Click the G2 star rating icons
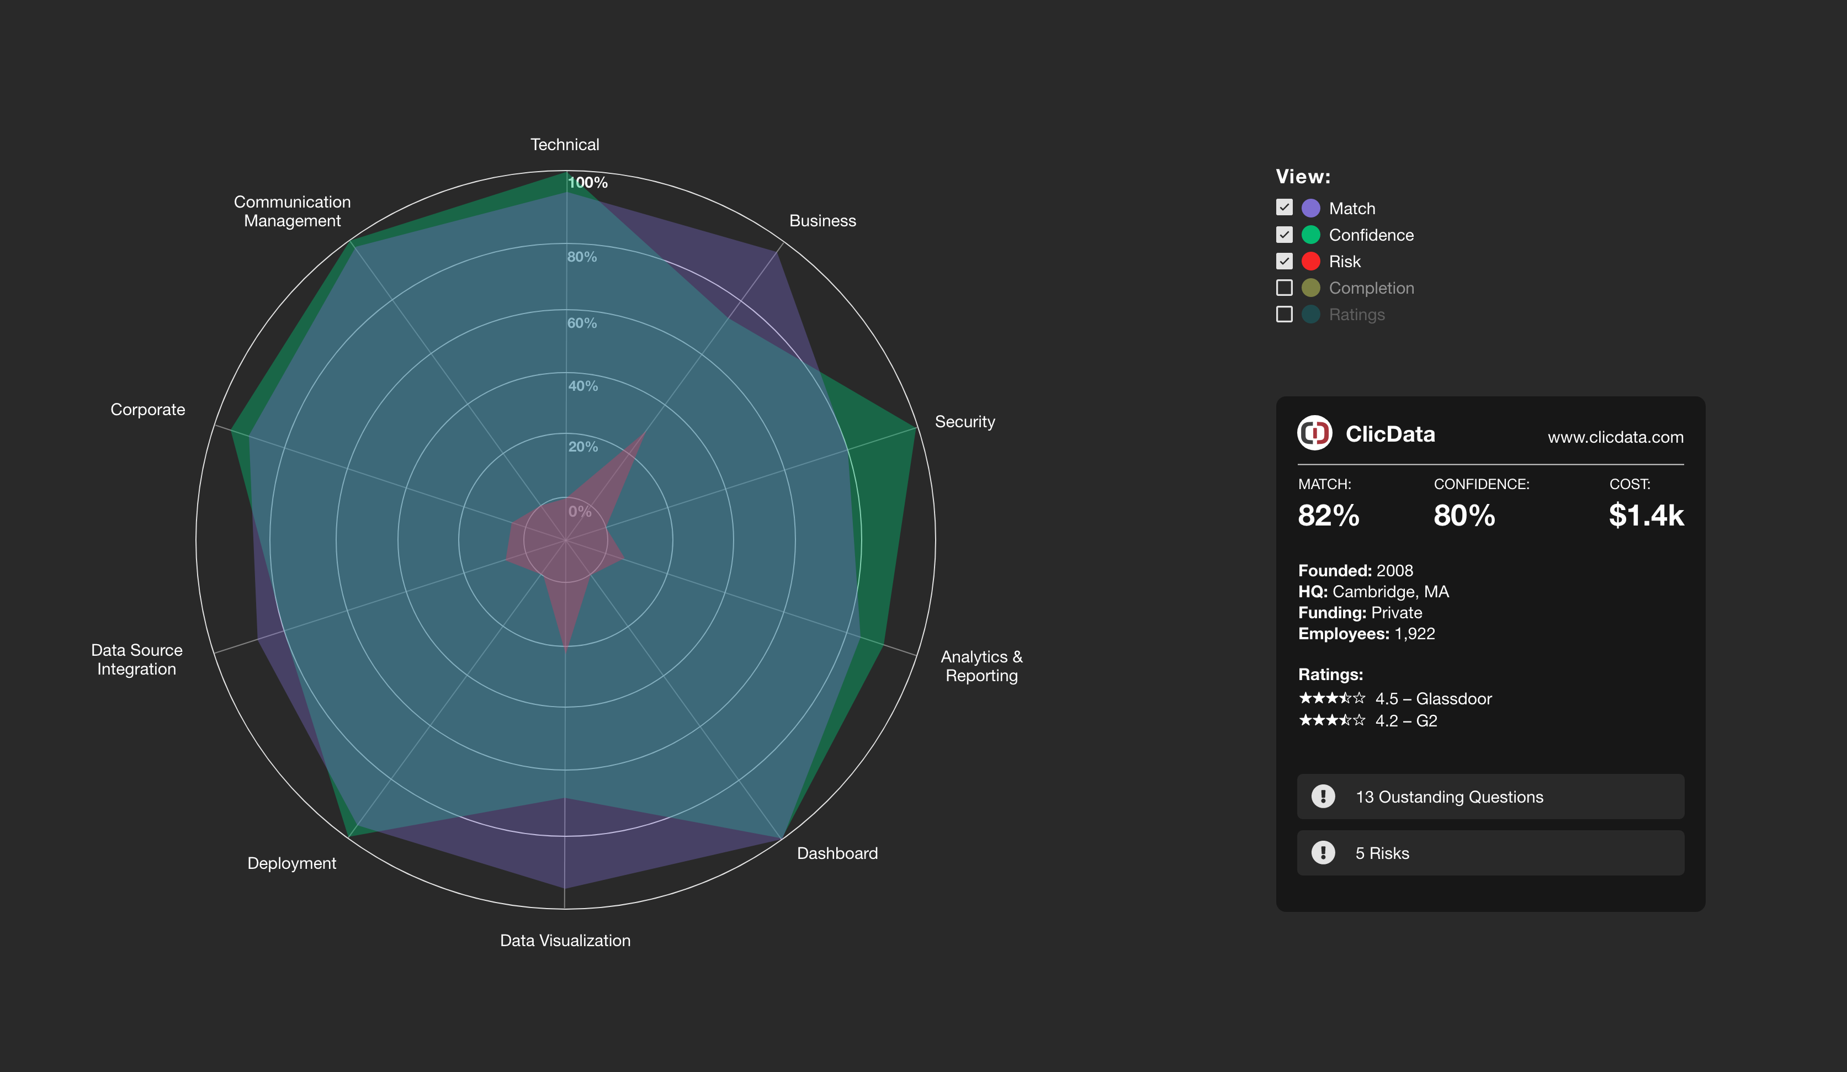This screenshot has width=1847, height=1072. [1332, 720]
